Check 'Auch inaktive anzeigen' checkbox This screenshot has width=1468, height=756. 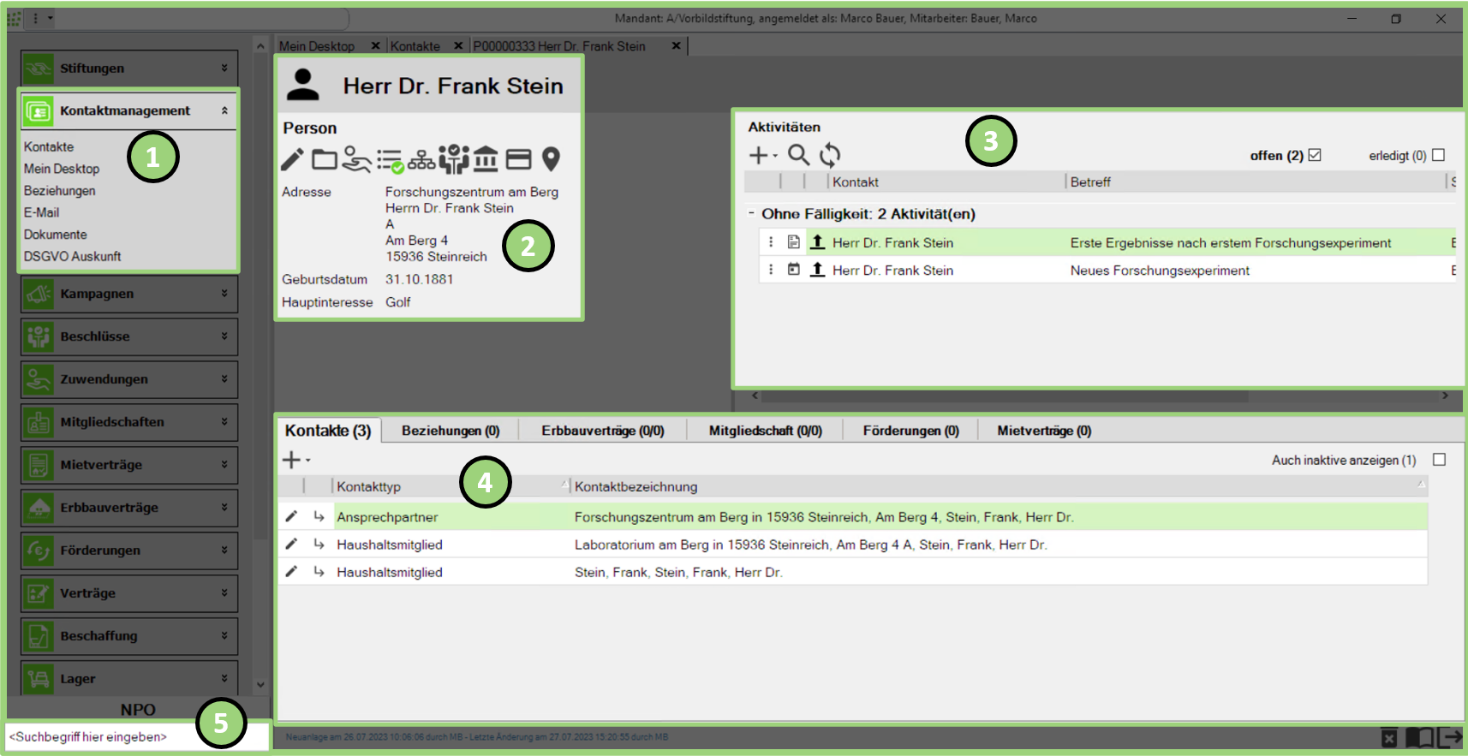[x=1439, y=460]
